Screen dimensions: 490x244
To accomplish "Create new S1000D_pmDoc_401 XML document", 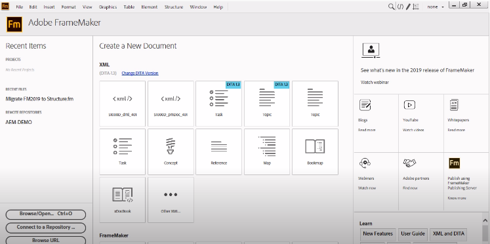I will 171,104.
